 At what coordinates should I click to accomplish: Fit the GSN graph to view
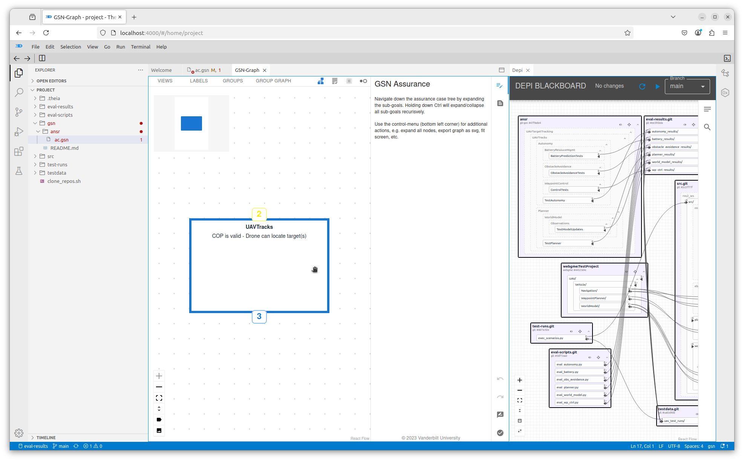pyautogui.click(x=159, y=398)
